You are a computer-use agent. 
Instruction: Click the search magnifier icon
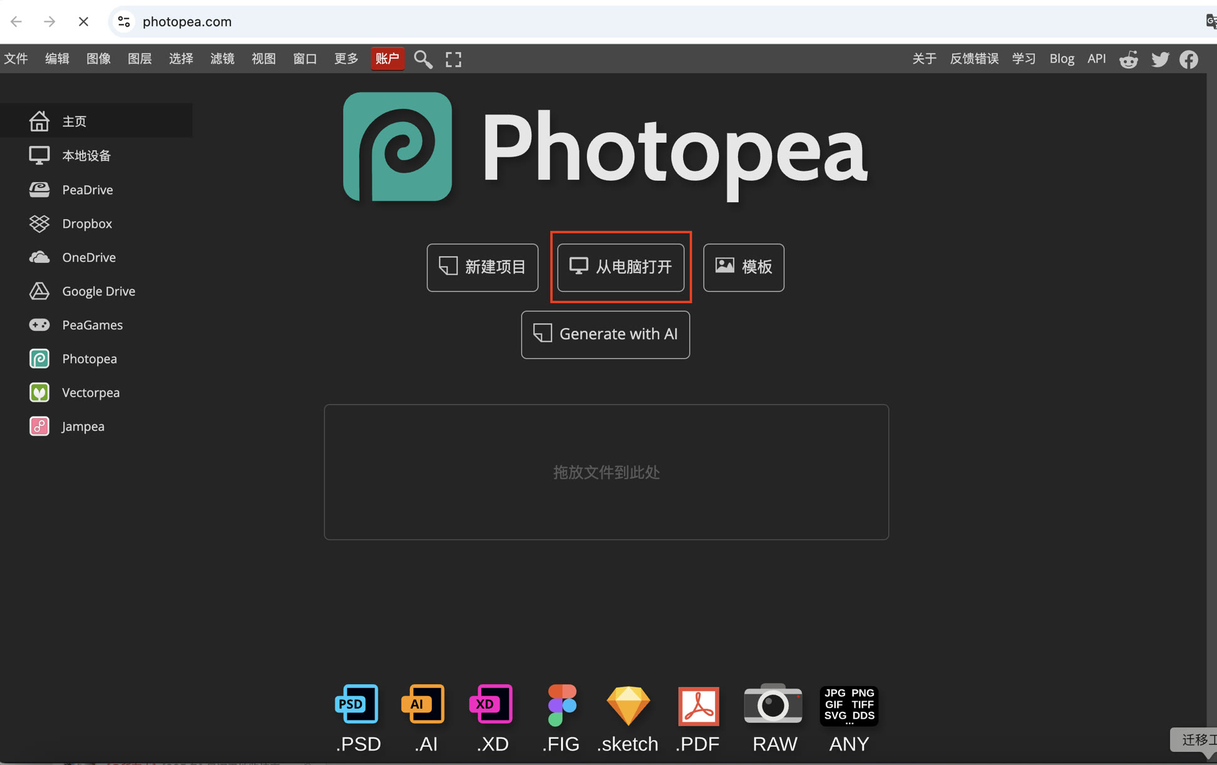423,59
